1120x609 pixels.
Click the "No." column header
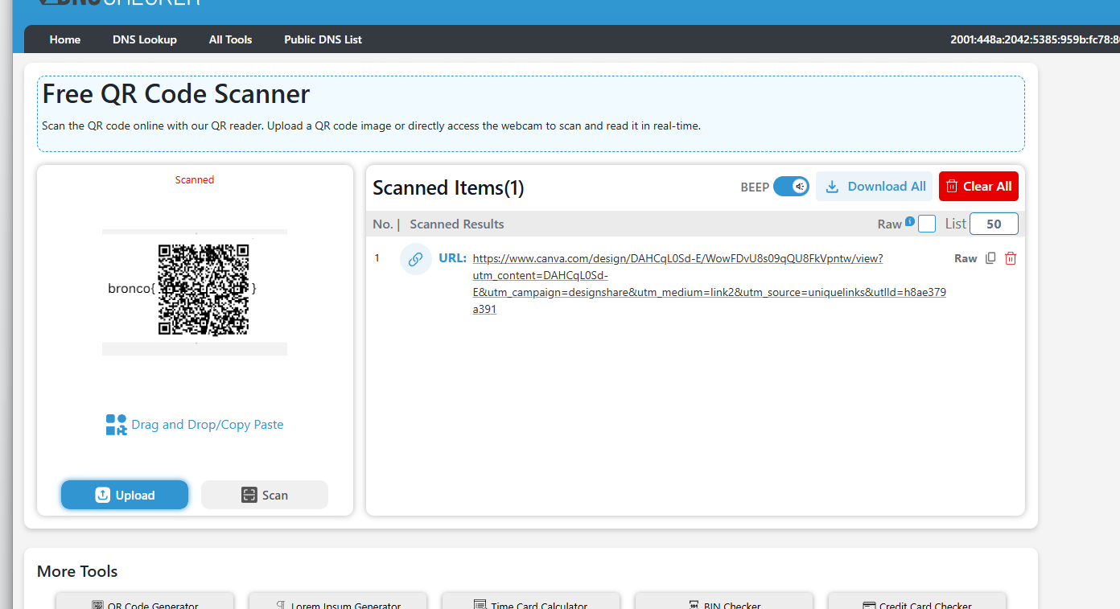coord(383,224)
